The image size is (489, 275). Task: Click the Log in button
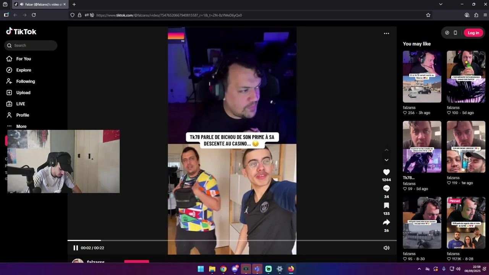(x=473, y=33)
